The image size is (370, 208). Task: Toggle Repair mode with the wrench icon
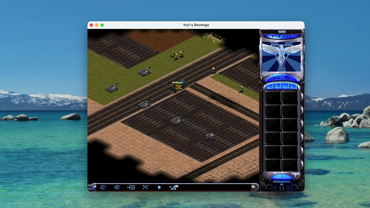(x=276, y=78)
